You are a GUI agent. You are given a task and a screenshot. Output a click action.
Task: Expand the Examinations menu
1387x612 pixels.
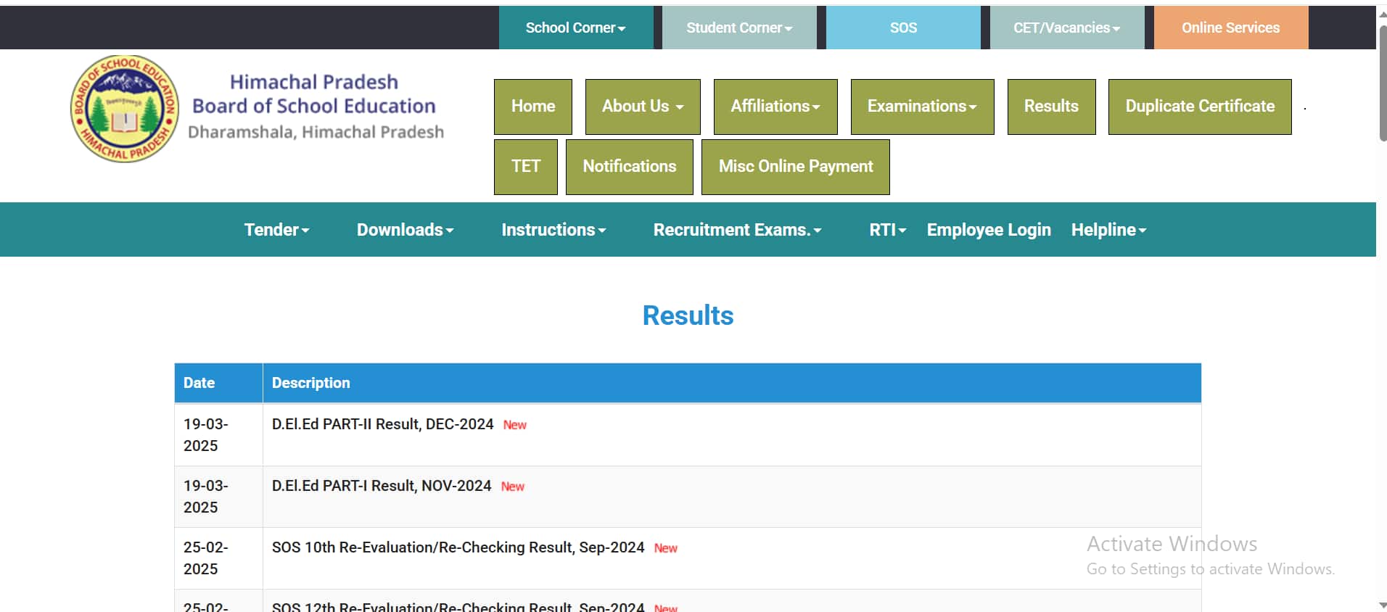click(922, 107)
